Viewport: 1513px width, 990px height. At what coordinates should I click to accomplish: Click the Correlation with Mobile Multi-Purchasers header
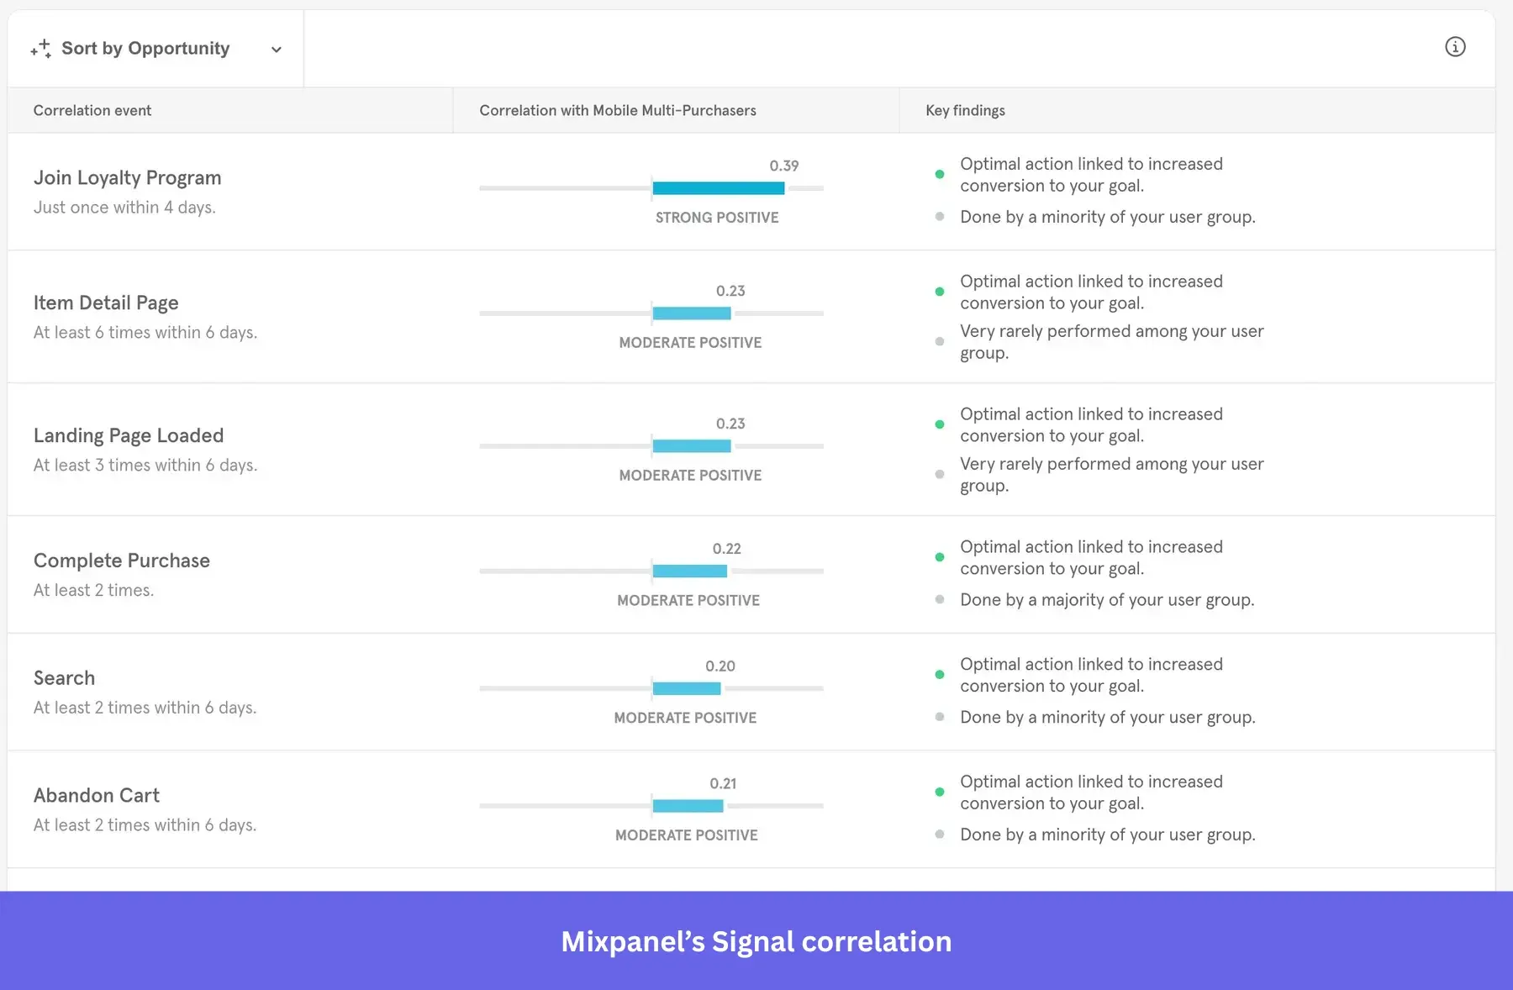(618, 110)
